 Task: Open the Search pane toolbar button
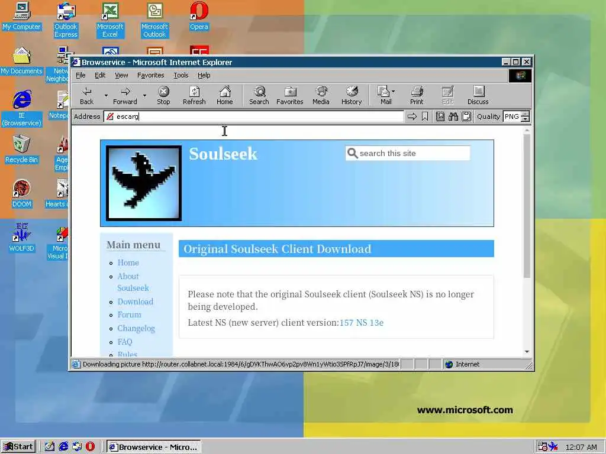[x=259, y=95]
